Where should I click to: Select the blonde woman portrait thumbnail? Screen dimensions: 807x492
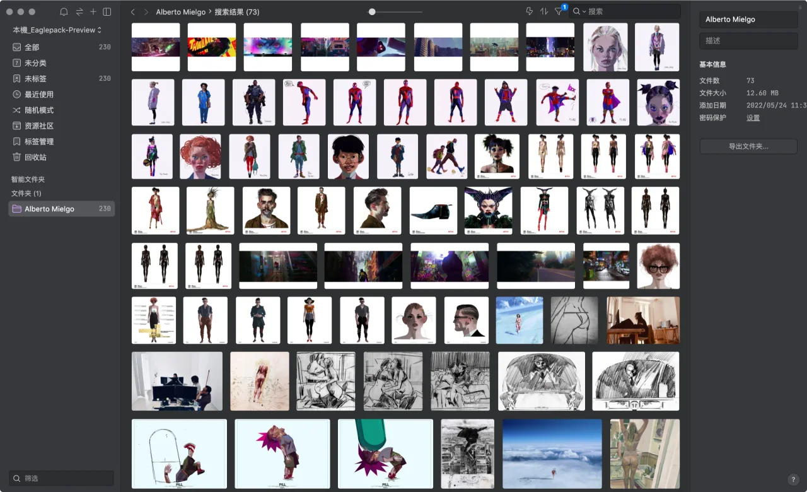605,47
